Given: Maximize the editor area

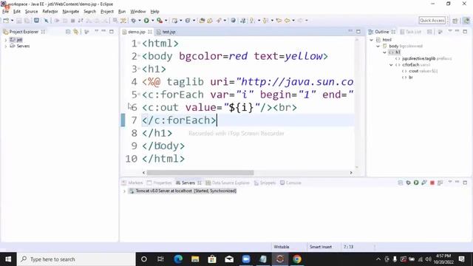Looking at the screenshot, I should [358, 31].
